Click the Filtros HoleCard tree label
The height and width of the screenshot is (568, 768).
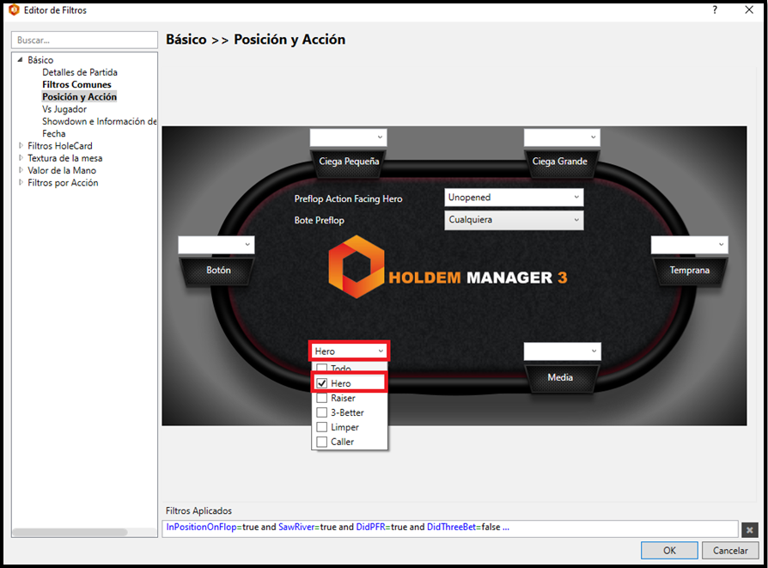click(x=60, y=145)
